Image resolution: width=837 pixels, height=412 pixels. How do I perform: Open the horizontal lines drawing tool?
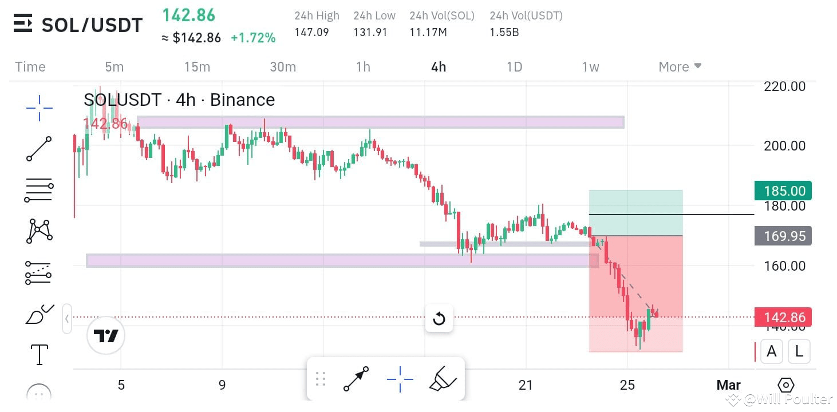[x=38, y=189]
